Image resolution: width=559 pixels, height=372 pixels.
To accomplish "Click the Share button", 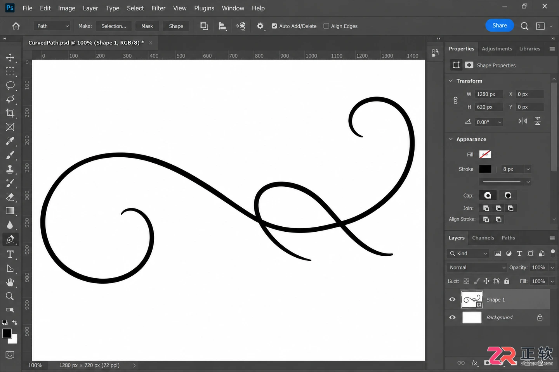I will 500,26.
